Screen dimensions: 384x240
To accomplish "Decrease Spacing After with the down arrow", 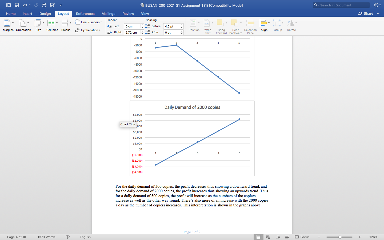I will [182, 34].
